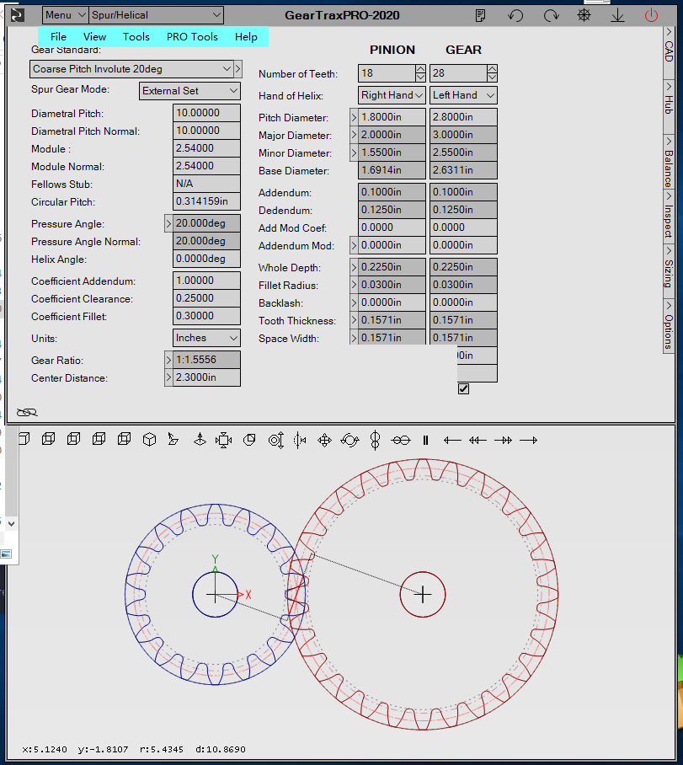
Task: Click the zoom-to-fit four-arrow box icon
Action: click(x=223, y=440)
